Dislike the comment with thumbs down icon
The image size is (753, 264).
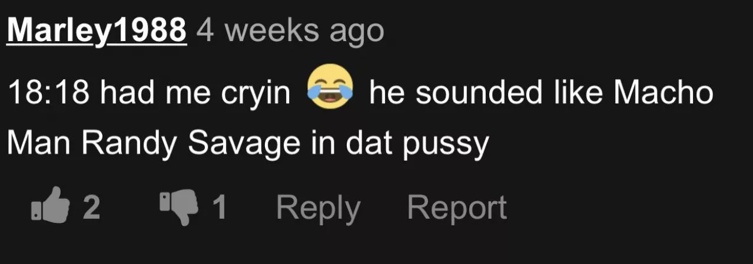181,206
